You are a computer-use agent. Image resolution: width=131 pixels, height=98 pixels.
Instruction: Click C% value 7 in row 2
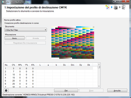tap(13, 71)
